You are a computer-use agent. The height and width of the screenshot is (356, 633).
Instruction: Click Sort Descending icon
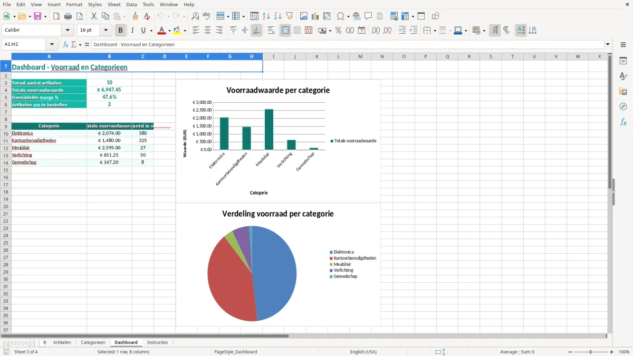point(277,16)
